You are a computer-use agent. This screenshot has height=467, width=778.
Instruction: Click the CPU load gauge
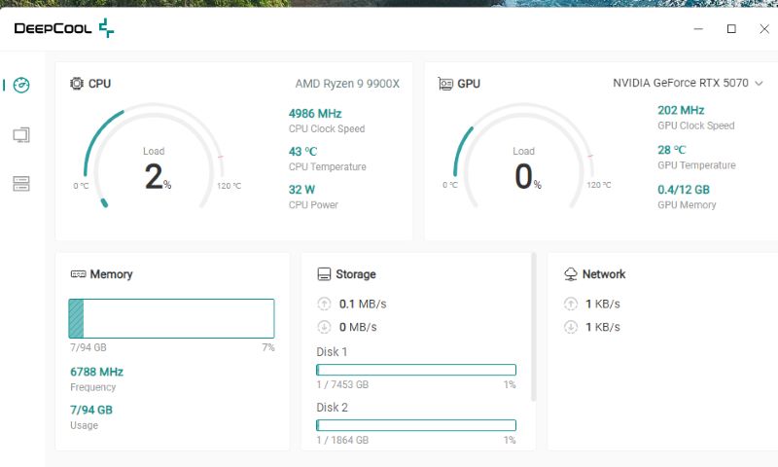point(154,161)
